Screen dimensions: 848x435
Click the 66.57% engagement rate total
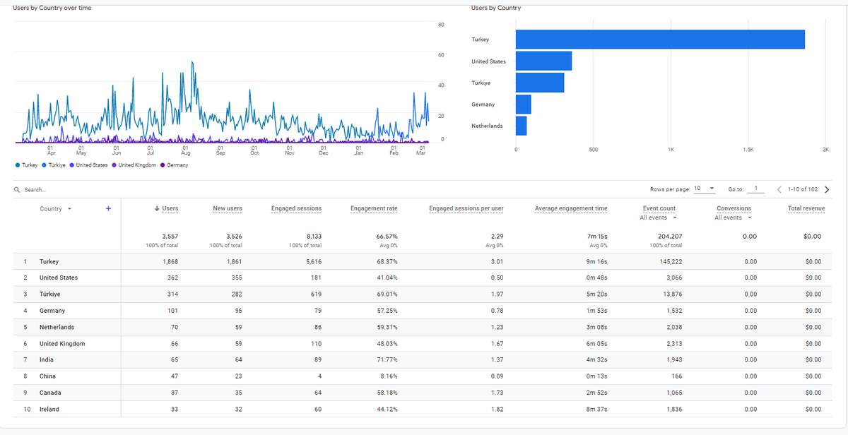pyautogui.click(x=386, y=237)
